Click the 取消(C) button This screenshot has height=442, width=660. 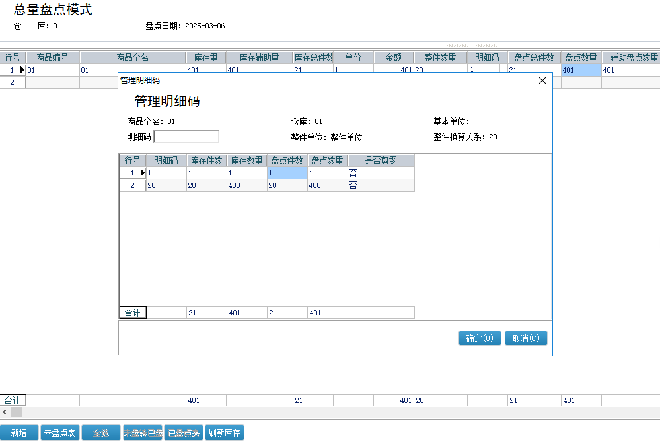[x=526, y=338]
